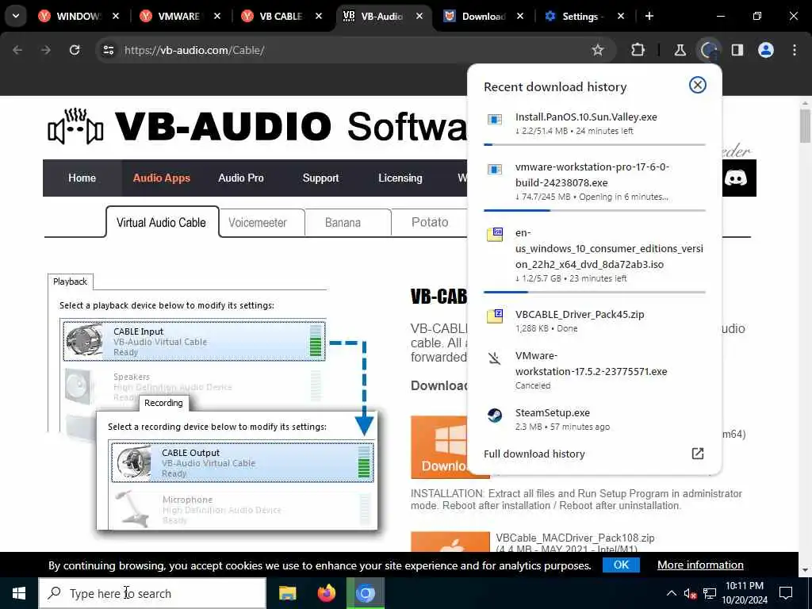This screenshot has width=812, height=609.
Task: Switch to the VB CABLE browser tab
Action: click(x=281, y=17)
